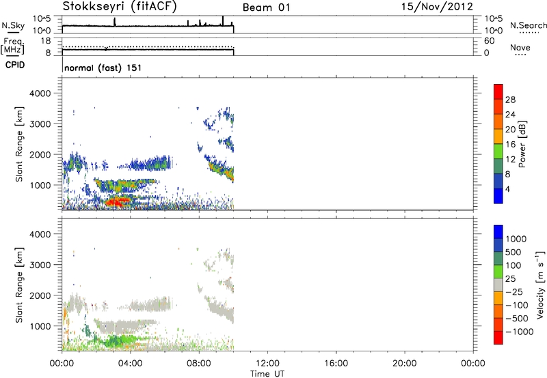
Task: Click the '100' value on the Velocity colorbar
Action: coord(513,265)
